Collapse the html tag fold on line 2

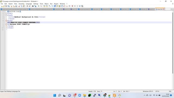[x=7, y=13]
